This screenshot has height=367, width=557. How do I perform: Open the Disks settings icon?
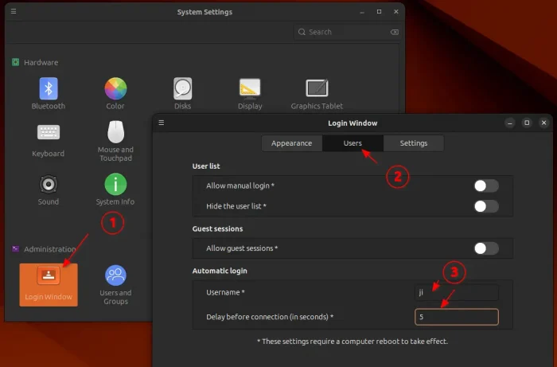tap(183, 88)
